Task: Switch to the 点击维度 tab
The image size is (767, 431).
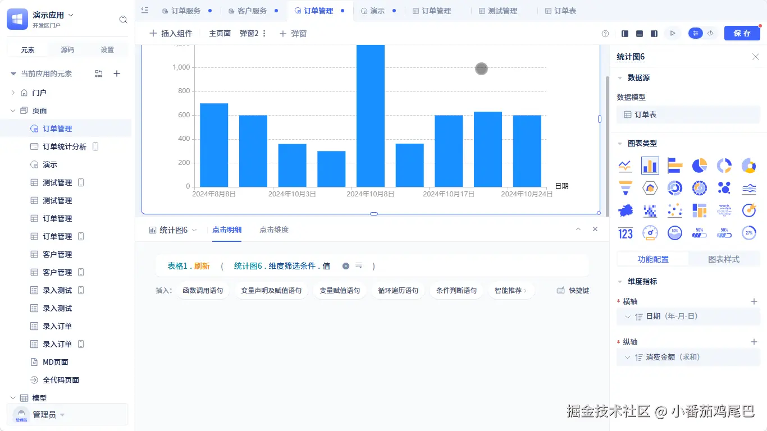Action: click(274, 230)
